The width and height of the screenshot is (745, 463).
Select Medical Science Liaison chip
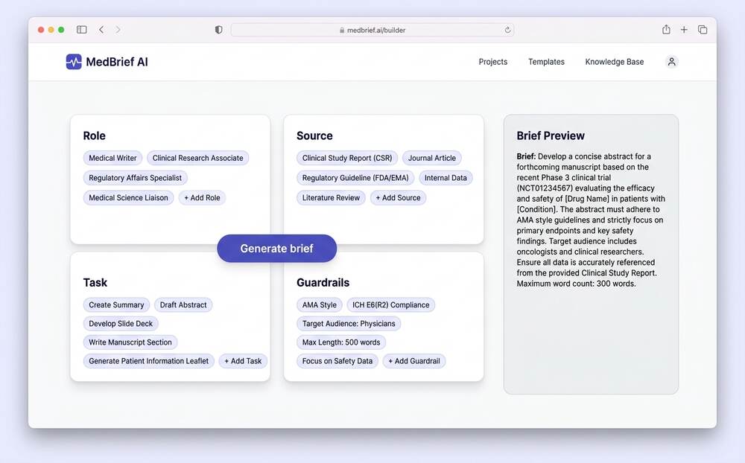click(128, 198)
